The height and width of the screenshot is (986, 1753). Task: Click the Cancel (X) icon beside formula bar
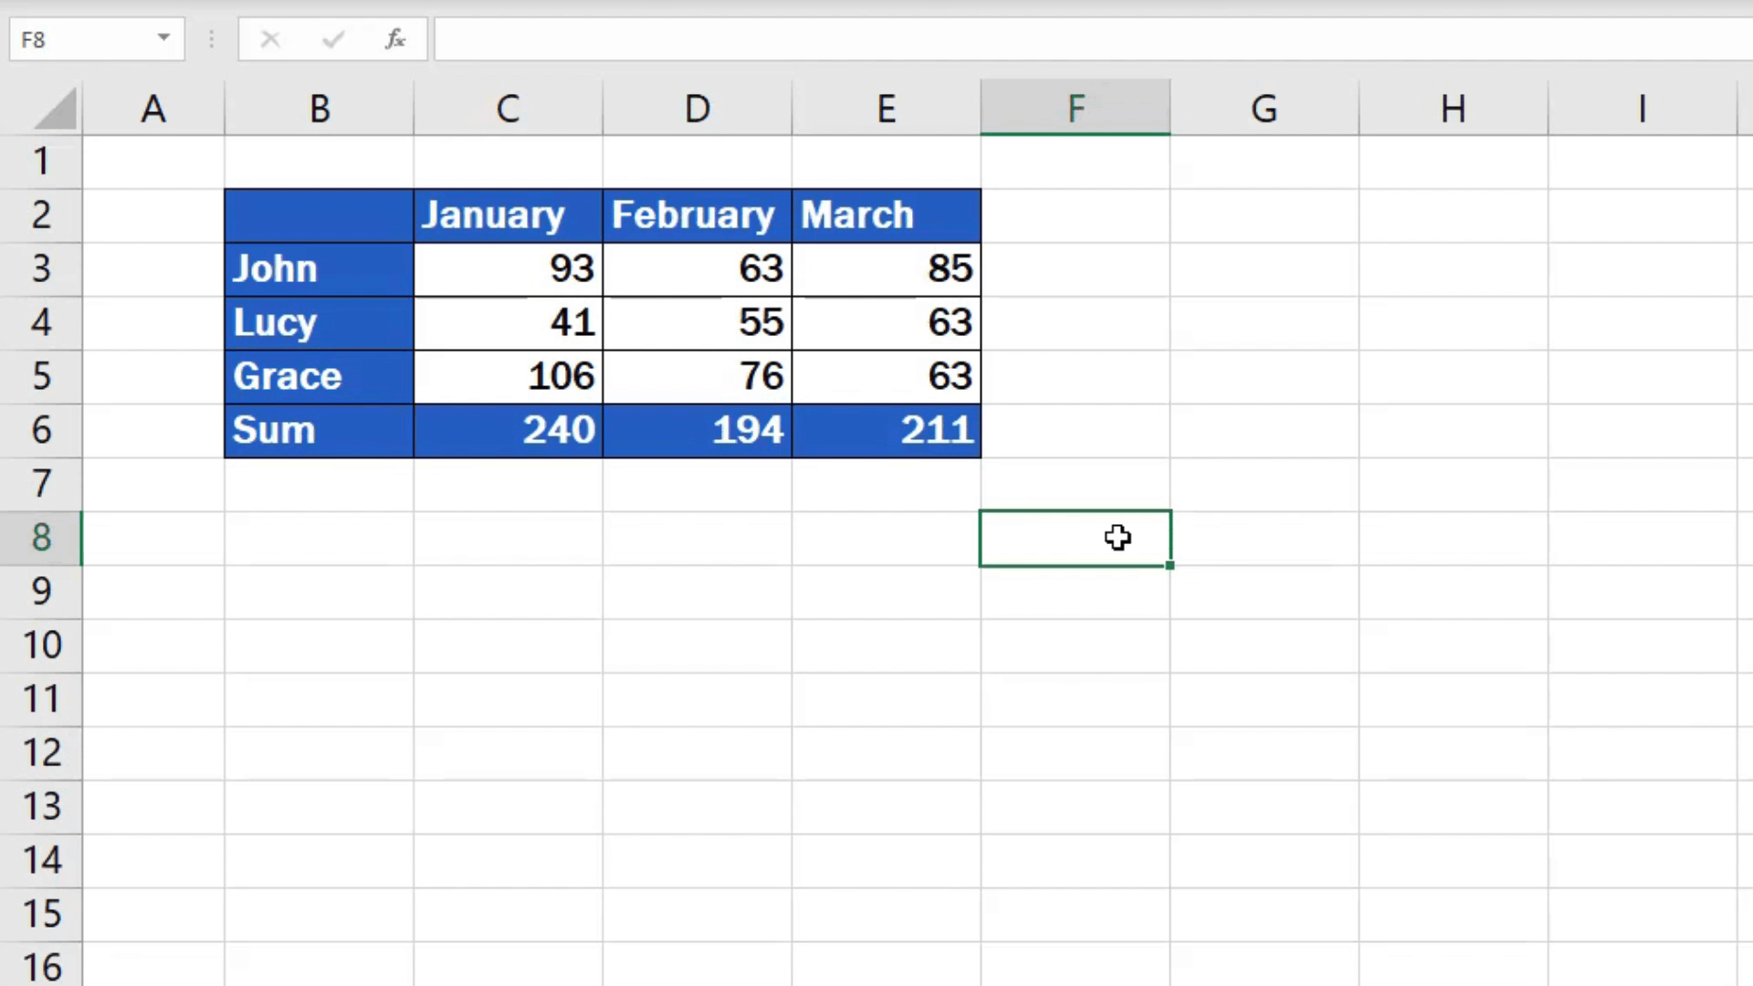(x=270, y=38)
